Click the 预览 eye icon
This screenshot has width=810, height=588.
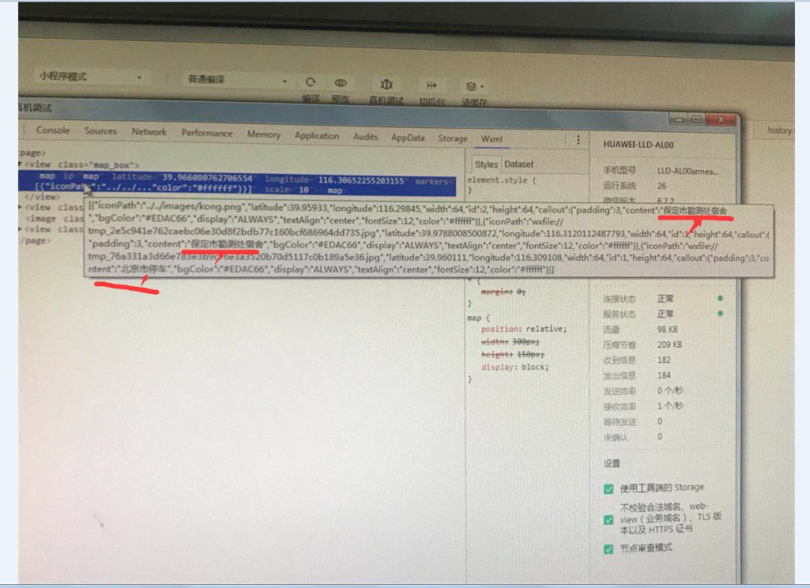coord(340,82)
